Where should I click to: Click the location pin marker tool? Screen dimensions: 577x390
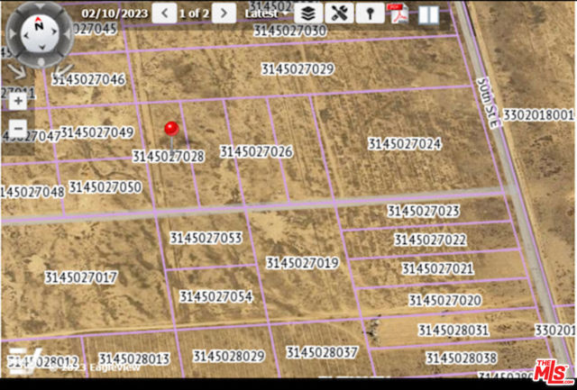tap(368, 14)
